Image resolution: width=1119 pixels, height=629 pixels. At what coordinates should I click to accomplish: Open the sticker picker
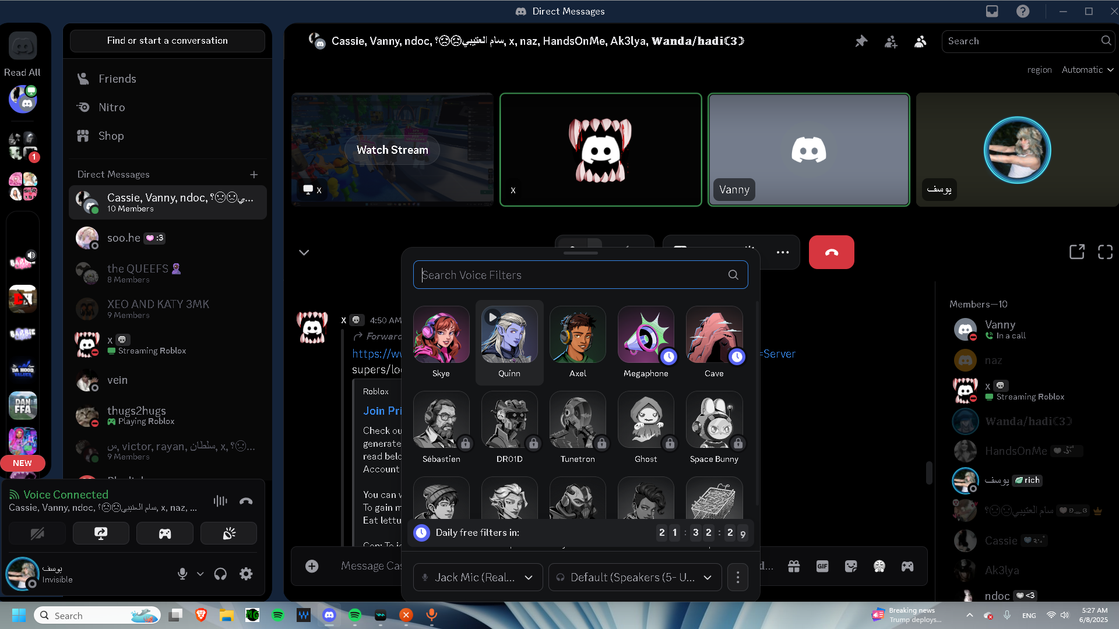[x=851, y=566]
